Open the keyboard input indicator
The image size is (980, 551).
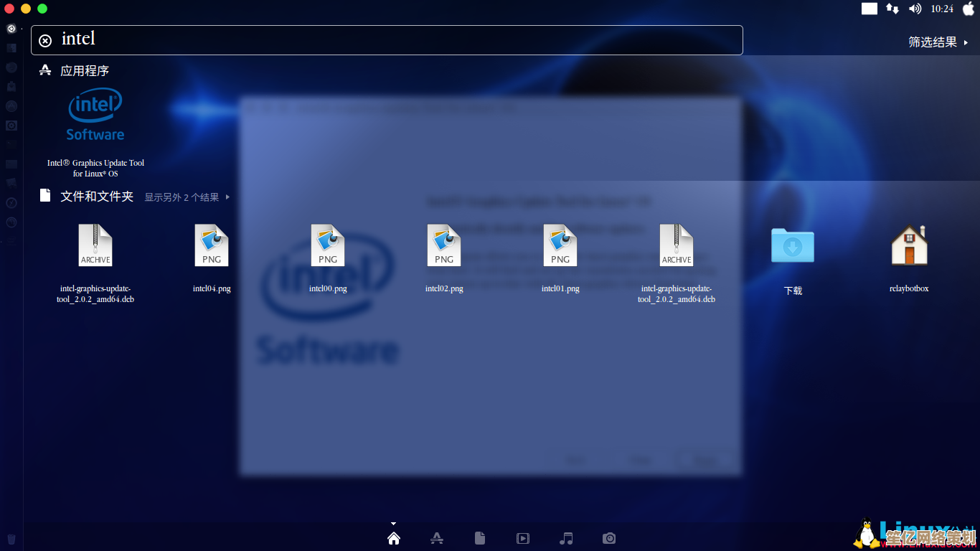click(870, 9)
